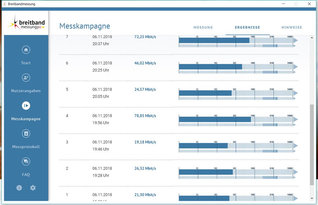
Task: Select the Messkampagne play icon
Action: coord(26,106)
